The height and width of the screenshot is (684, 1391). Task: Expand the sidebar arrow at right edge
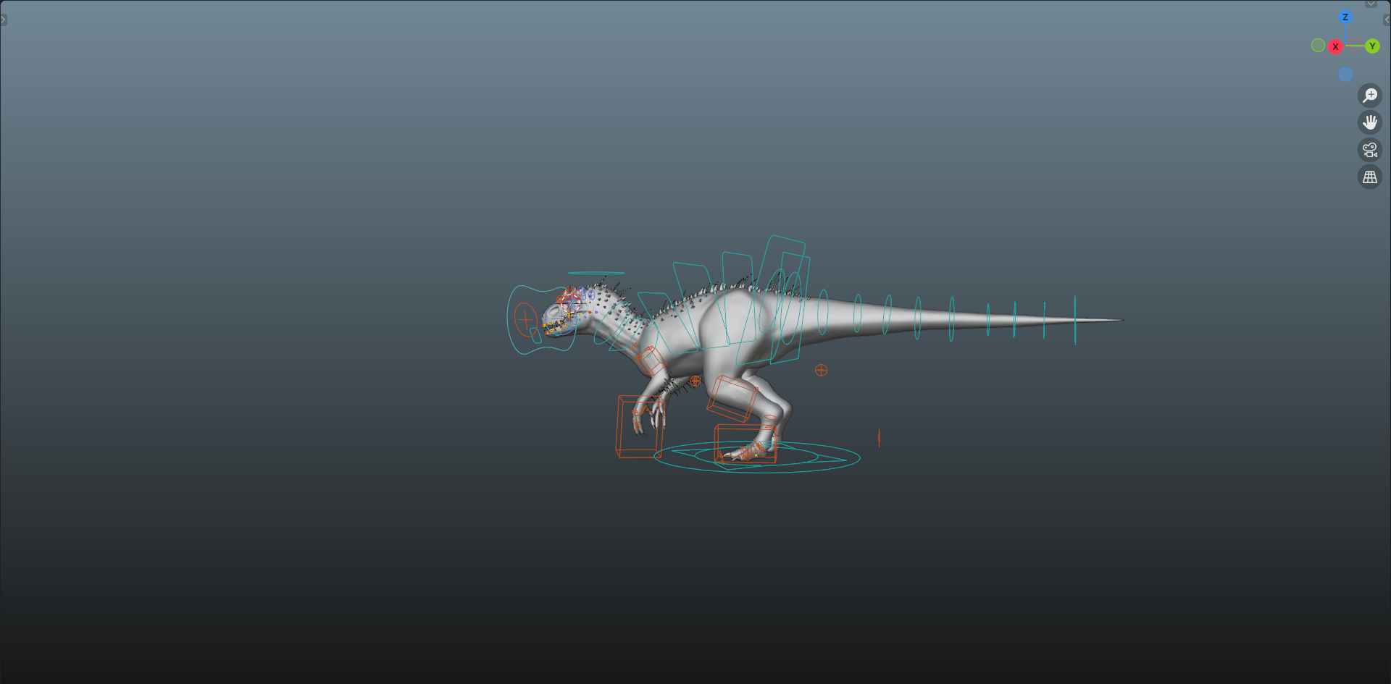(1387, 20)
